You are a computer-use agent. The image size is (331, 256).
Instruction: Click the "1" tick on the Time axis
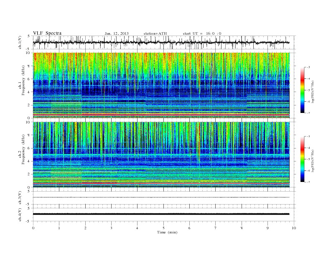(59, 228)
